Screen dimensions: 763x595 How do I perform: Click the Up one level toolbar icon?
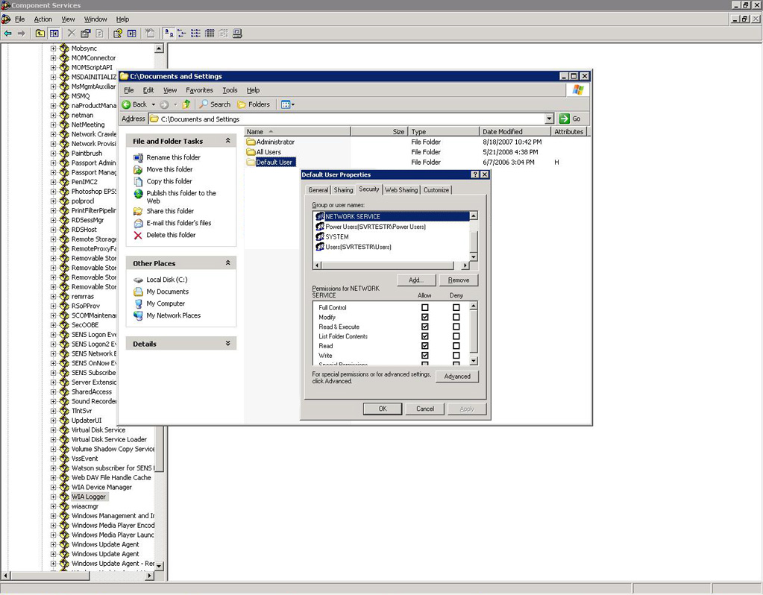[x=40, y=34]
